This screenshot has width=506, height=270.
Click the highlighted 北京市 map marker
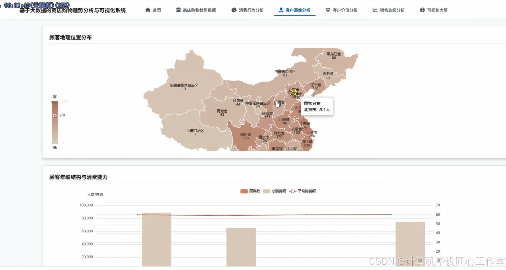[x=294, y=92]
